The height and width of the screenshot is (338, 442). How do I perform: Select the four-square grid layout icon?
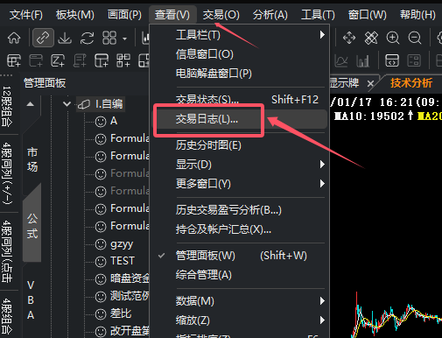point(109,38)
